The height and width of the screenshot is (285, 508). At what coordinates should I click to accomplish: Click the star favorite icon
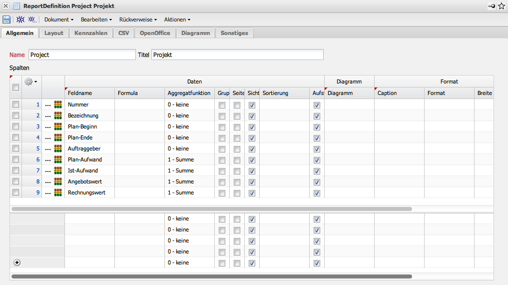[x=502, y=6]
